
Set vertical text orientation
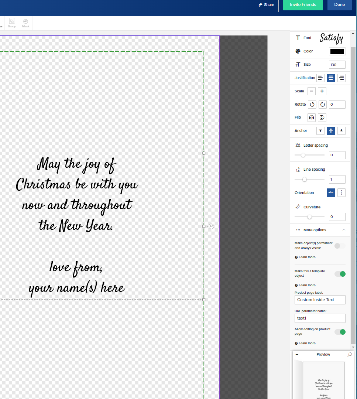coord(341,192)
